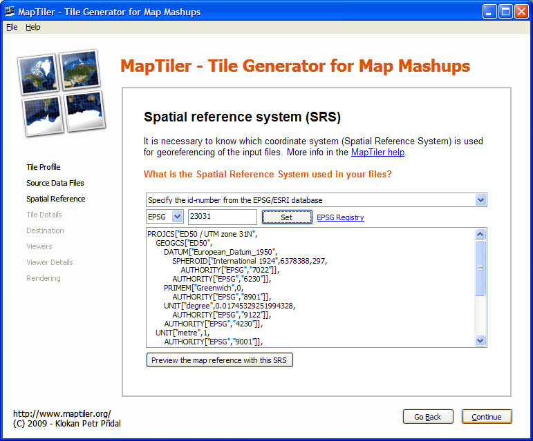
Task: Click the EPSG code field showing 23031
Action: pyautogui.click(x=223, y=217)
